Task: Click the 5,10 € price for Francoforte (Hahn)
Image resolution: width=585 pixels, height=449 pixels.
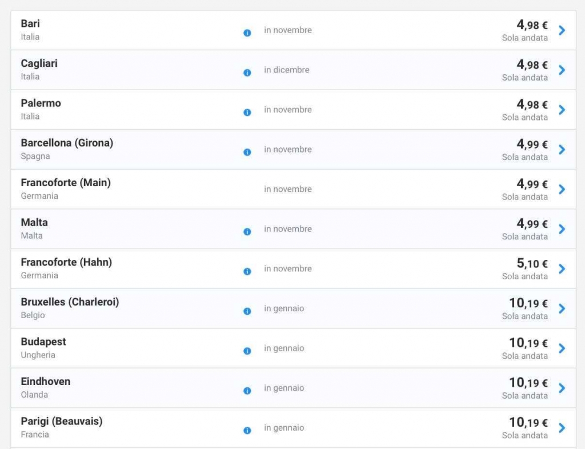Action: (531, 263)
